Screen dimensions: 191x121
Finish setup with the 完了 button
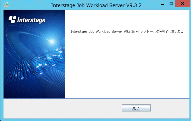pyautogui.click(x=136, y=108)
